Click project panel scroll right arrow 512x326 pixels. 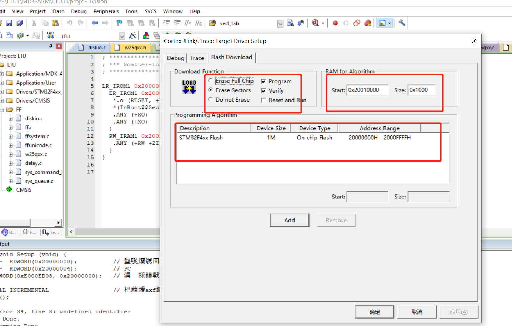point(59,223)
